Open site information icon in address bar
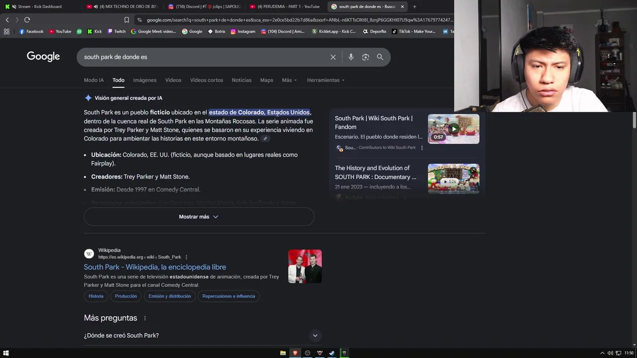This screenshot has width=637, height=358. coord(140,20)
